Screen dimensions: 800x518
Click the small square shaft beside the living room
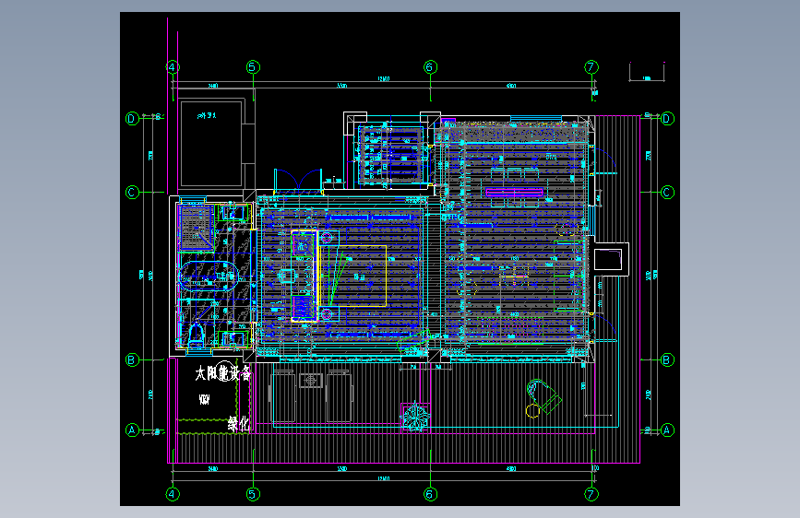coord(608,259)
